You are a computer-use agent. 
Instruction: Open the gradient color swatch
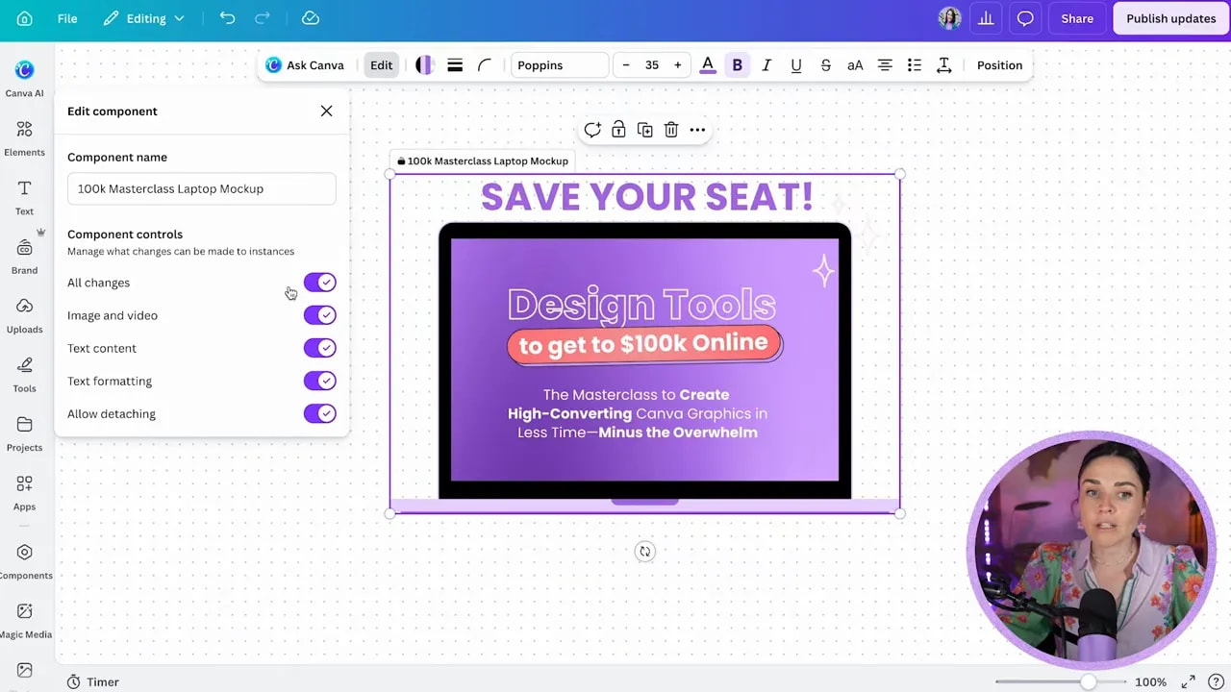pyautogui.click(x=424, y=65)
